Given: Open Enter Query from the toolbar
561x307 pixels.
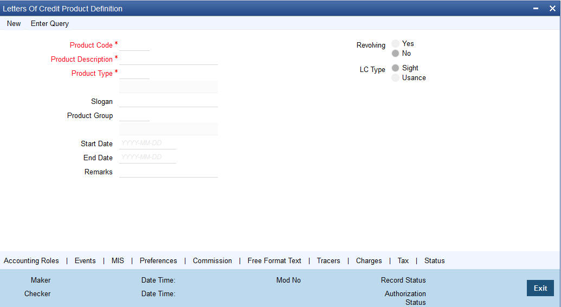Looking at the screenshot, I should point(50,24).
